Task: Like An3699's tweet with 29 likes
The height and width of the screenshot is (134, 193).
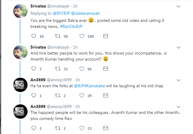Action: coord(82,95)
